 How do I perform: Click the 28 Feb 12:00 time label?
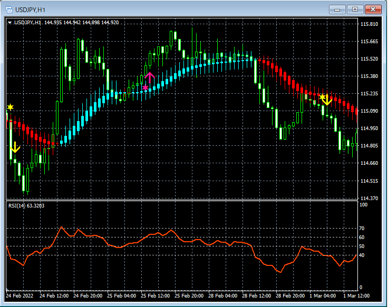tap(256, 295)
